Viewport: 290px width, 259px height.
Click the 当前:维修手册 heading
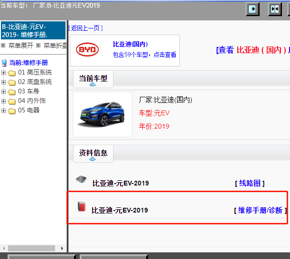(28, 63)
